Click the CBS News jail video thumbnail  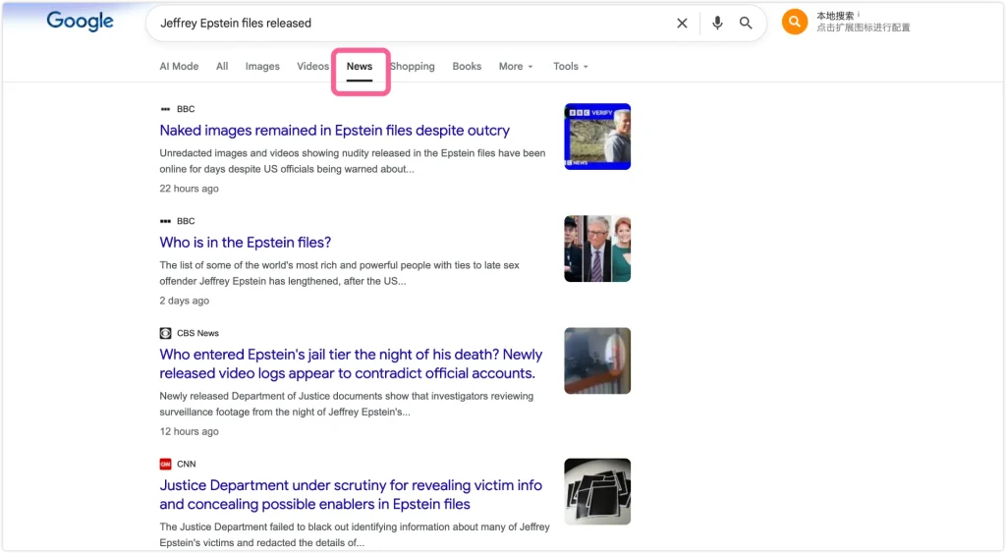pos(597,360)
